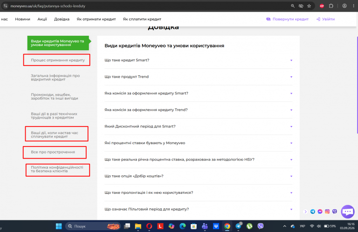Image resolution: width=358 pixels, height=232 pixels.
Task: Open the Акції menu item
Action: pyautogui.click(x=42, y=19)
